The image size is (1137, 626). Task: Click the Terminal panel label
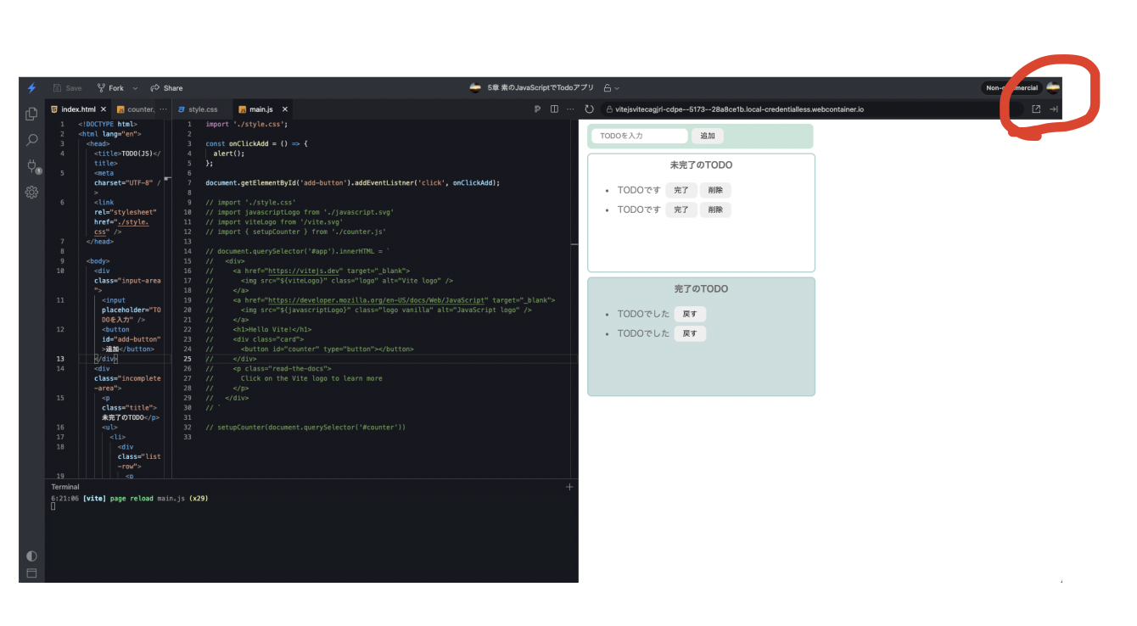click(x=65, y=487)
